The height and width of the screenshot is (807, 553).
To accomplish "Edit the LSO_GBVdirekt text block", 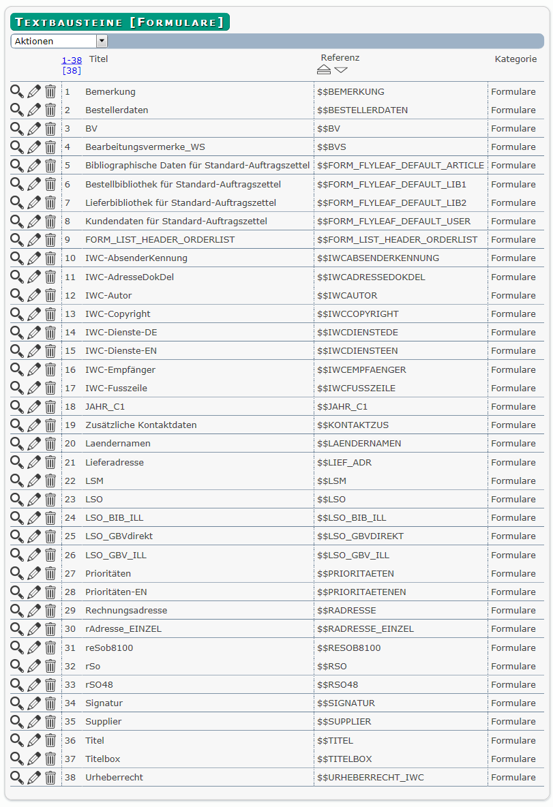I will 34,536.
